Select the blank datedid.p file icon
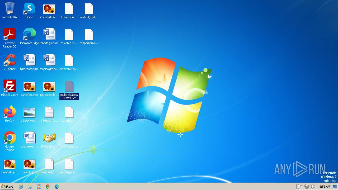The width and height of the screenshot is (338, 190). [x=69, y=114]
